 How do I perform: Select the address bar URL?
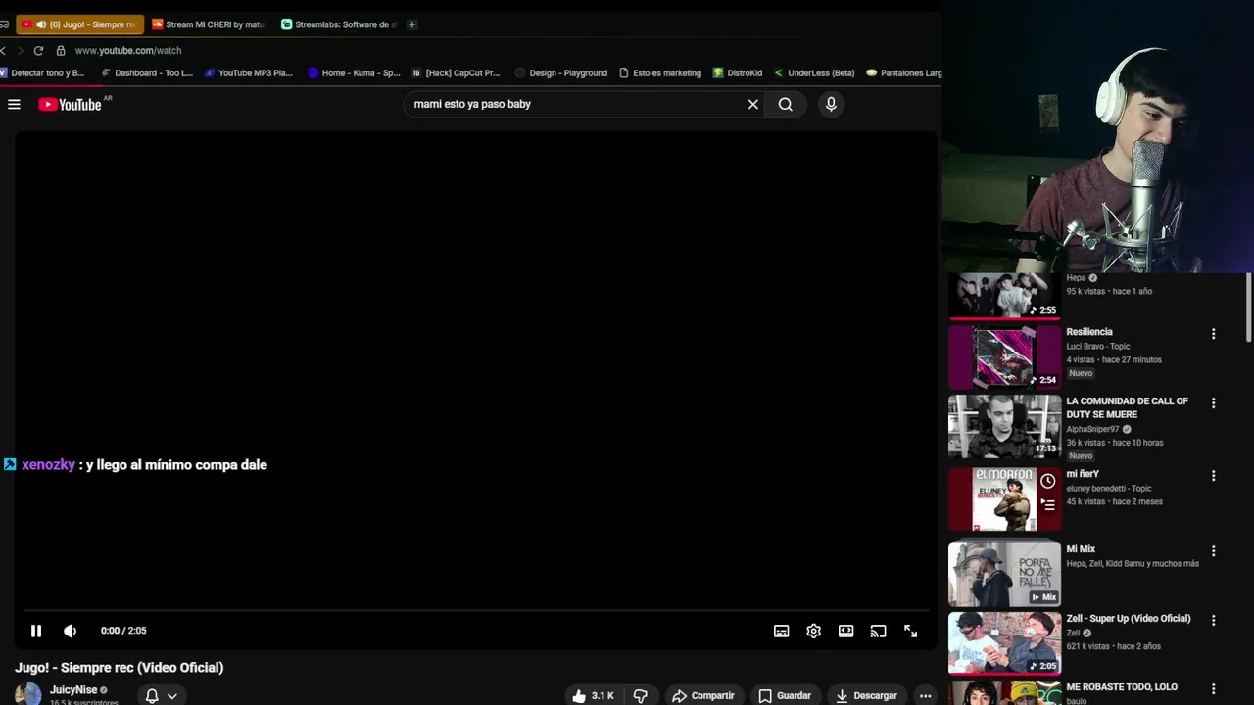pyautogui.click(x=128, y=50)
